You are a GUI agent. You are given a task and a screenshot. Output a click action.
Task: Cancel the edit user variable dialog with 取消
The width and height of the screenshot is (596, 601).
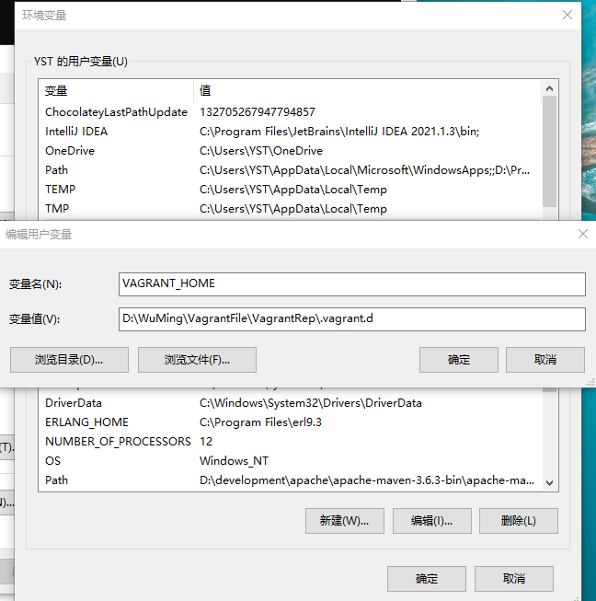coord(545,360)
